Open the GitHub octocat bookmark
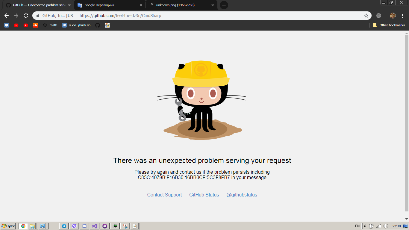This screenshot has height=230, width=409. point(97,25)
